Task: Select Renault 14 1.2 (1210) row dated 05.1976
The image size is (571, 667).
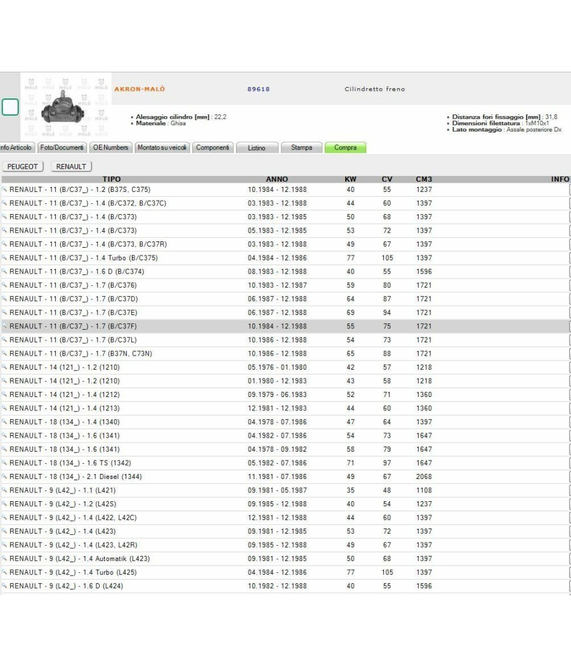Action: click(285, 367)
